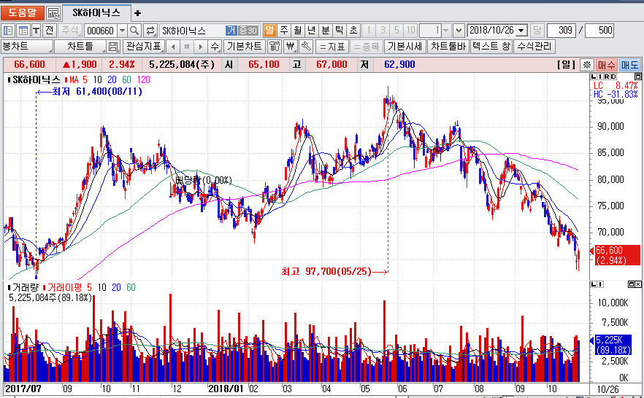644x398 pixels.
Task: Click the data count field showing 309
Action: [x=563, y=31]
